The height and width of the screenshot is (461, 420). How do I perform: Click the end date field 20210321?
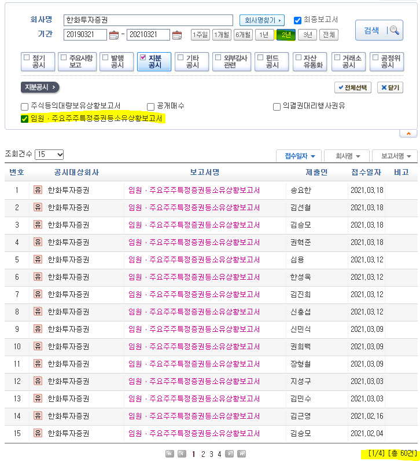click(148, 35)
